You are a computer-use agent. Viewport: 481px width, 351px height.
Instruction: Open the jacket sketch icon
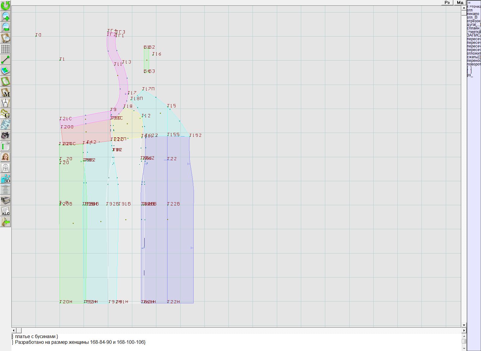pyautogui.click(x=5, y=168)
